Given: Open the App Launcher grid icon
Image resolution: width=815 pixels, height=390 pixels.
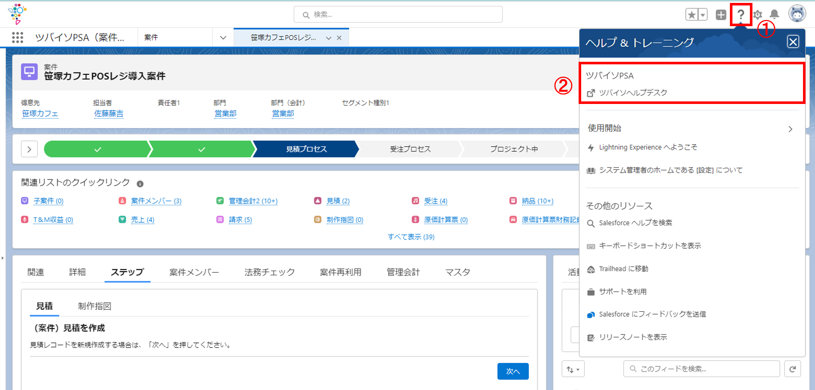Looking at the screenshot, I should click(17, 37).
